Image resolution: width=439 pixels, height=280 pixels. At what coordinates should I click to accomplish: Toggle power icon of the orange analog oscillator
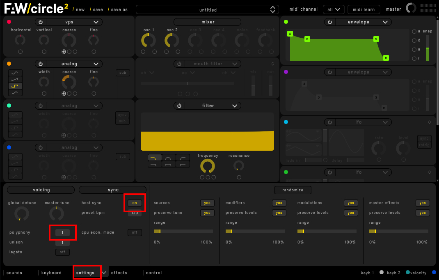point(41,64)
